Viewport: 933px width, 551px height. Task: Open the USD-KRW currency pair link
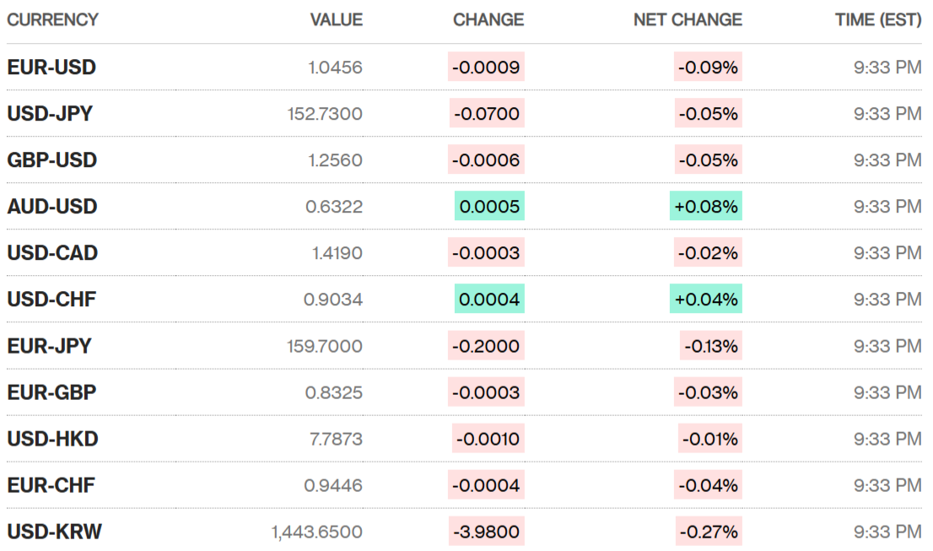point(55,532)
